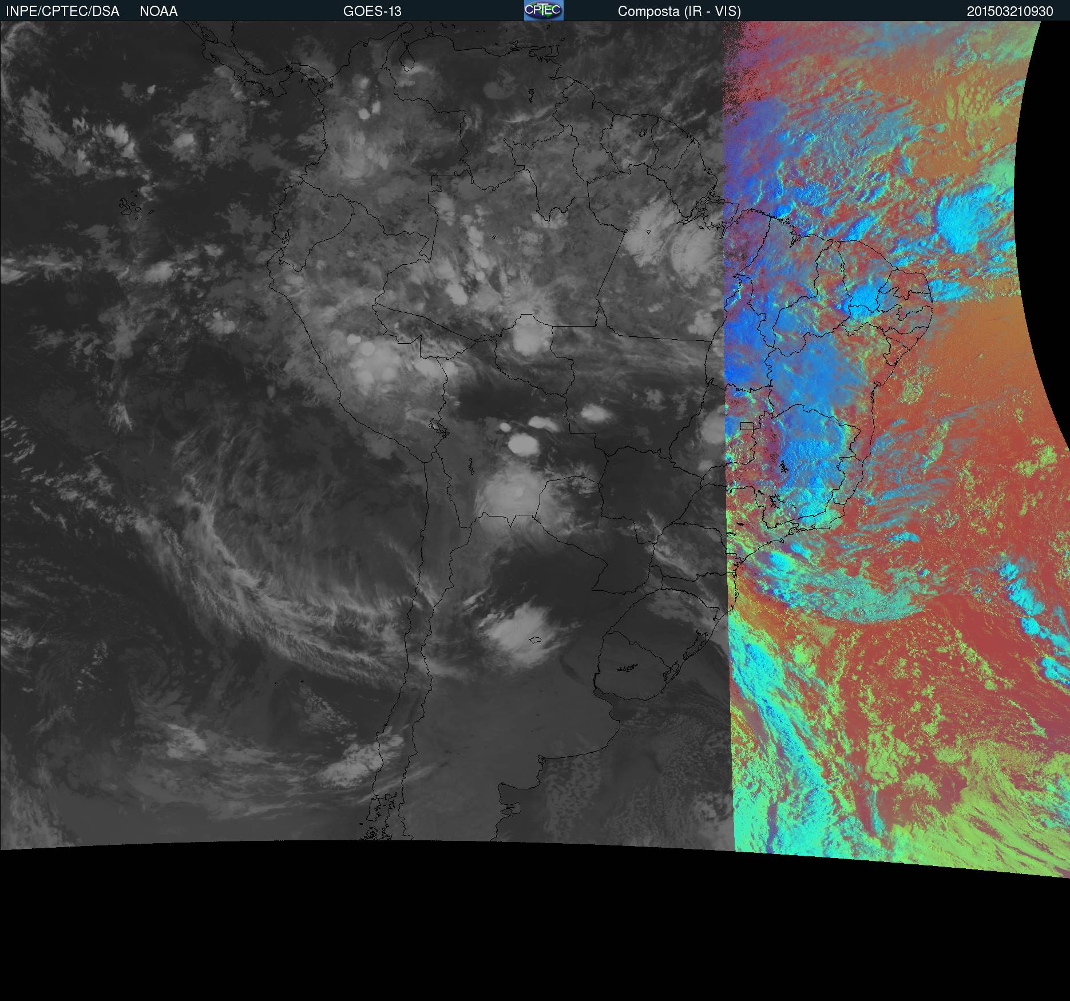Click the NOAA label in header

pos(158,11)
